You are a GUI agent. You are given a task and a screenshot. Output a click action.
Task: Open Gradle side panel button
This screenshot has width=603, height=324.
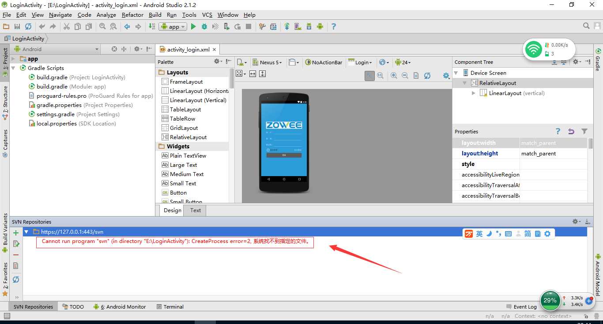point(598,60)
